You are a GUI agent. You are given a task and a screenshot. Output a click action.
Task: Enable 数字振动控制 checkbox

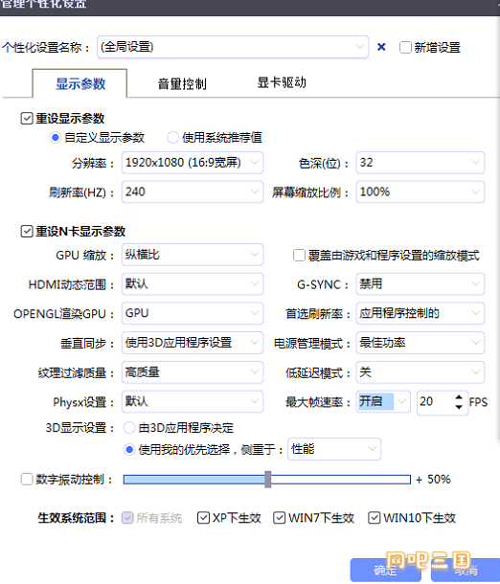(x=27, y=479)
